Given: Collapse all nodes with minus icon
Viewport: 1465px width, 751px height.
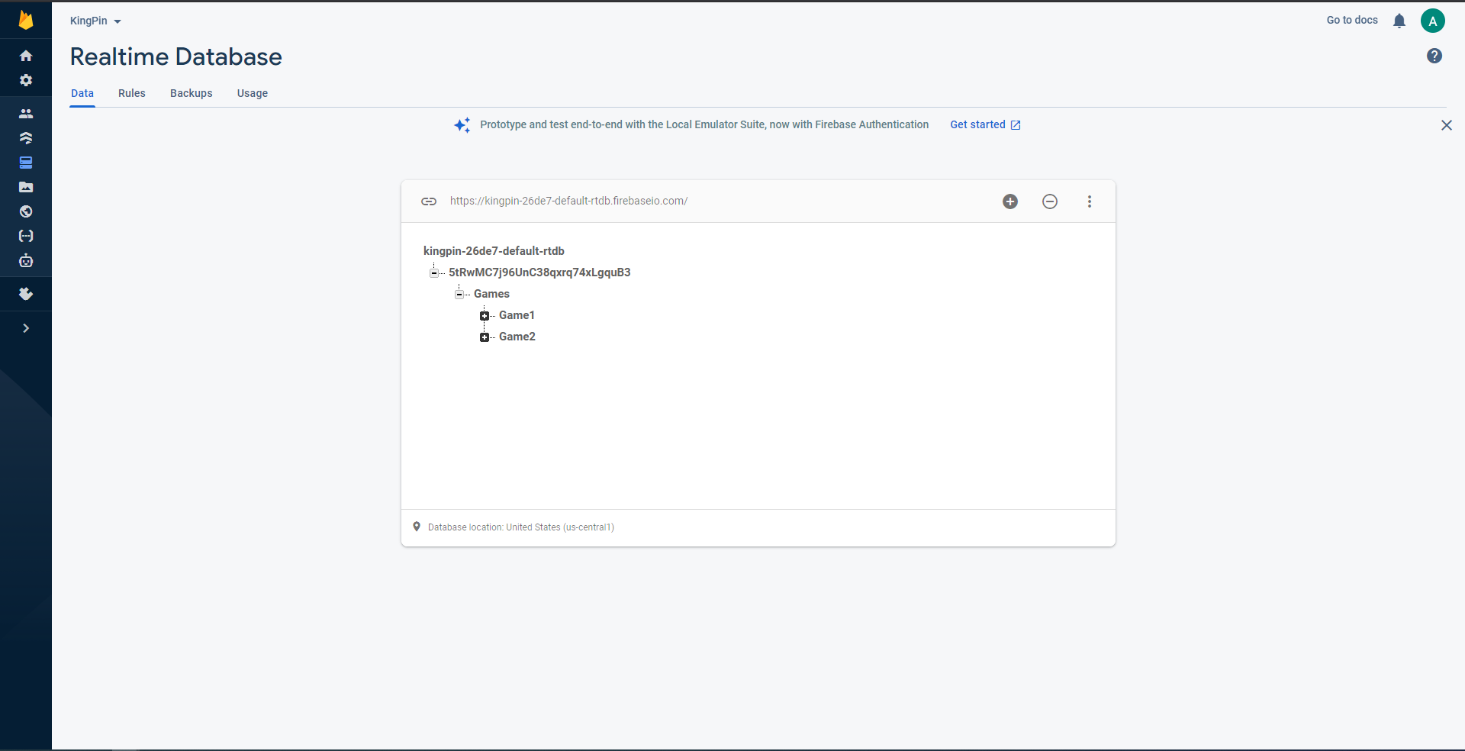Looking at the screenshot, I should [x=1050, y=201].
